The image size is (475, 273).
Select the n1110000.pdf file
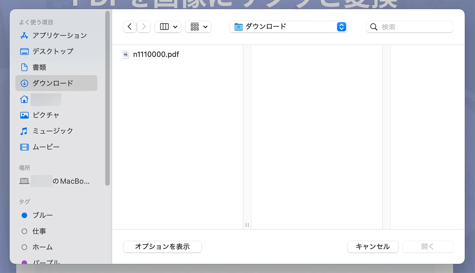coord(156,54)
